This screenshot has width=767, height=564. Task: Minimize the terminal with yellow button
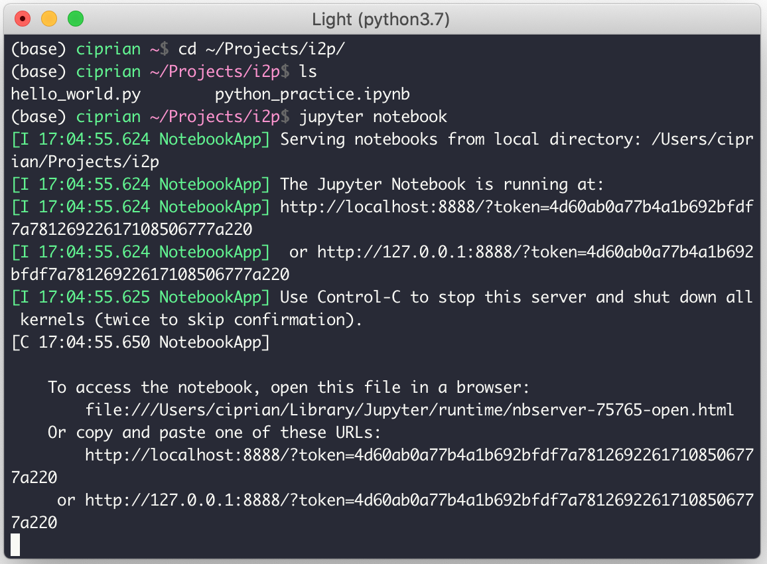[49, 19]
